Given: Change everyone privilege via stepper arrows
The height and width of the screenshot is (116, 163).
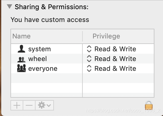Looking at the screenshot, I should (89, 68).
